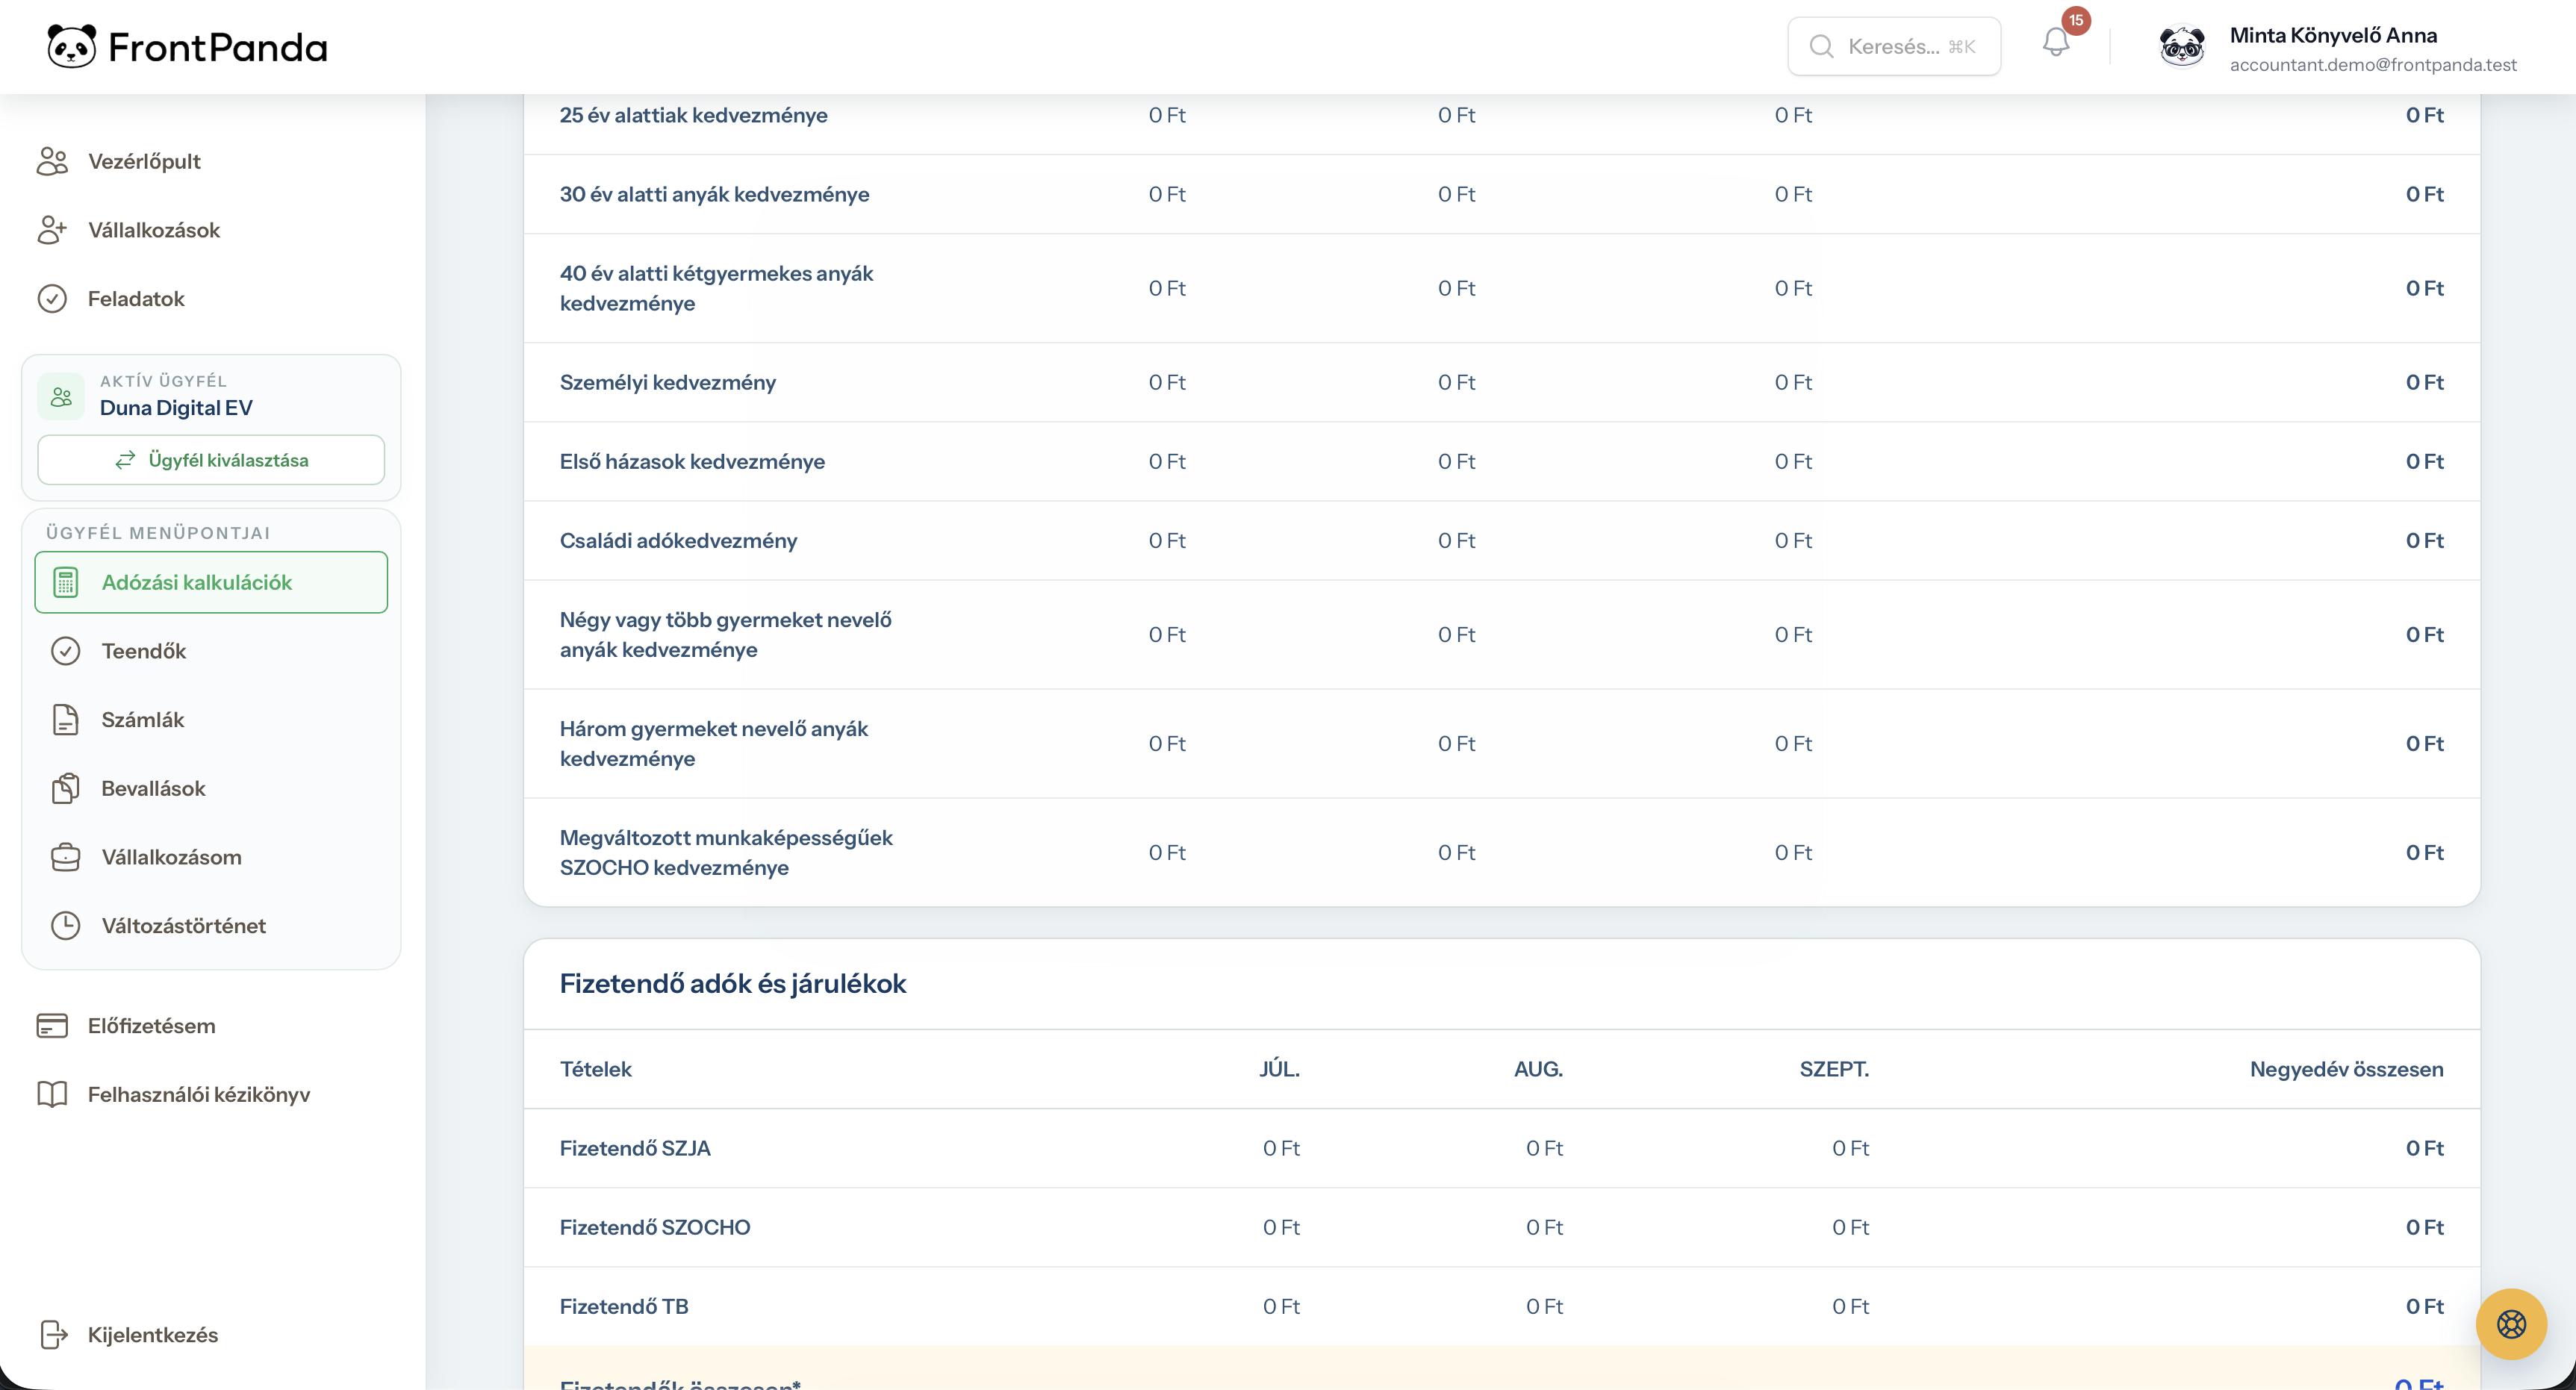The image size is (2576, 1390).
Task: Select Adózási kalkulációk menu item
Action: click(211, 582)
